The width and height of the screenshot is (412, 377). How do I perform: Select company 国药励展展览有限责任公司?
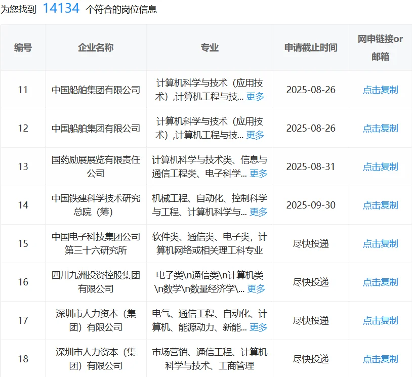coord(96,166)
